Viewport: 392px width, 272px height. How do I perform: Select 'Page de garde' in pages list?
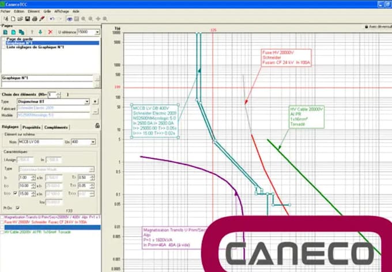(20, 39)
